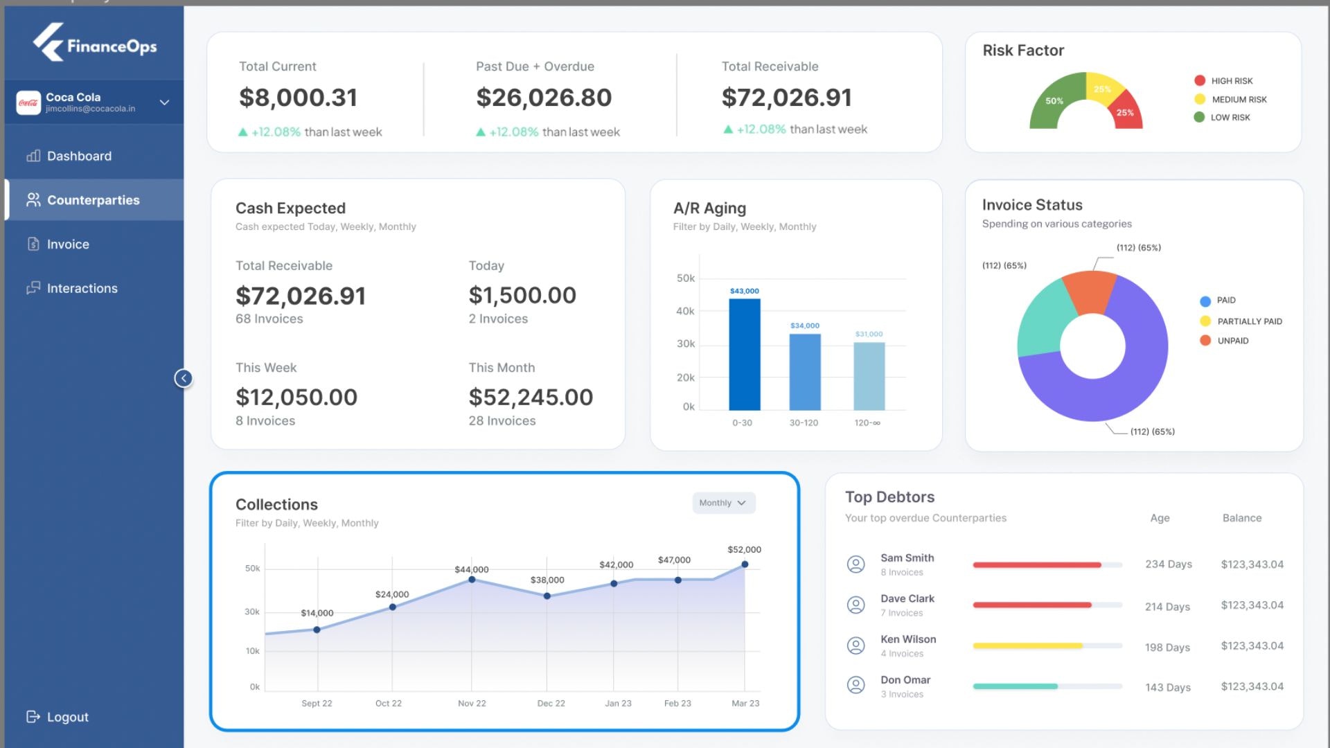Click the Counterparties people icon

pyautogui.click(x=33, y=200)
